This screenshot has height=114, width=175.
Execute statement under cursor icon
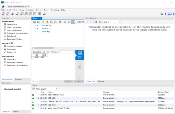pos(47,22)
